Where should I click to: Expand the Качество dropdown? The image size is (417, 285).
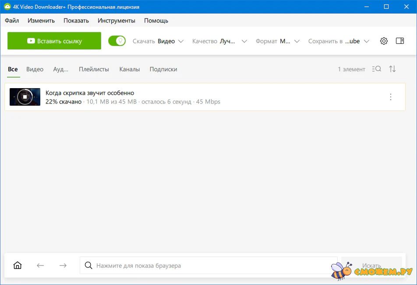220,41
